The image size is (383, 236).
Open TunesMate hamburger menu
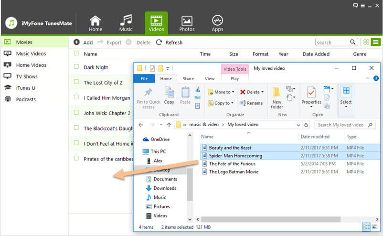tap(363, 5)
